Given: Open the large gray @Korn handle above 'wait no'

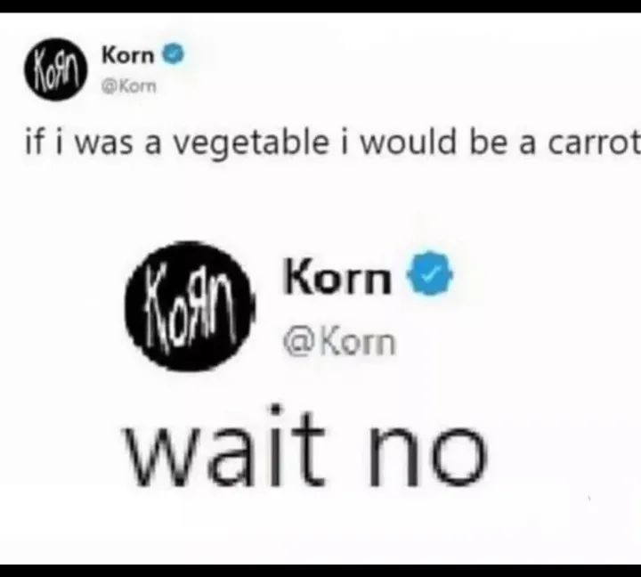Looking at the screenshot, I should point(340,341).
